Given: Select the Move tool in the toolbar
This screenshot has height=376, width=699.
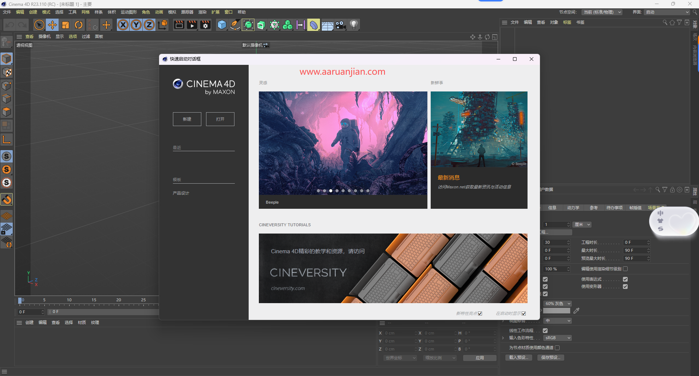Looking at the screenshot, I should tap(52, 25).
